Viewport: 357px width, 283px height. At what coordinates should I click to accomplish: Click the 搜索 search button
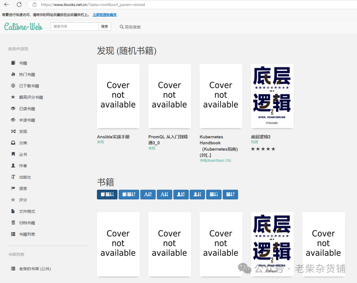tap(104, 26)
